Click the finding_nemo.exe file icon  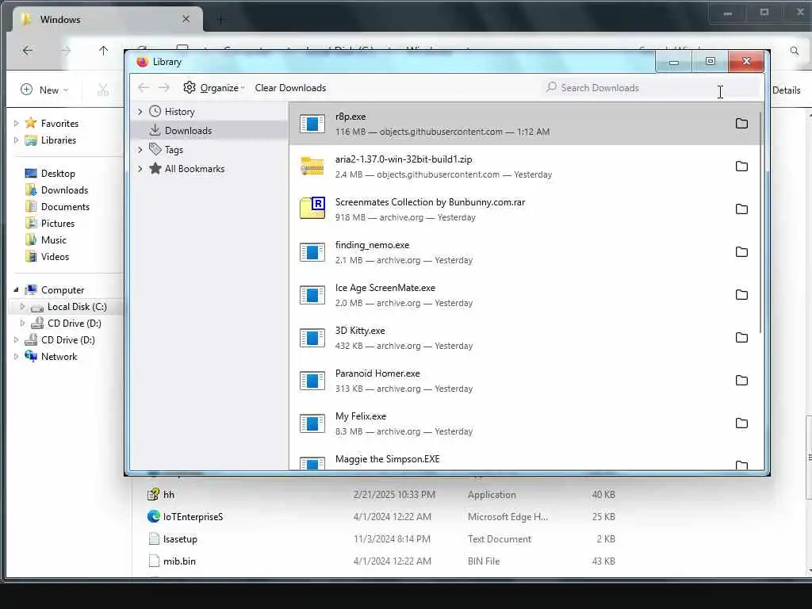coord(312,251)
